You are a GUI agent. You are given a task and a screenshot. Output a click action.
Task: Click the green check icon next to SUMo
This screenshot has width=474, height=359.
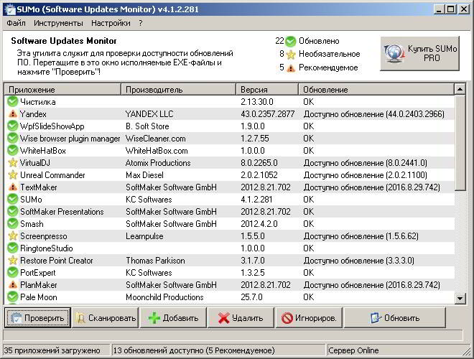[x=13, y=199]
